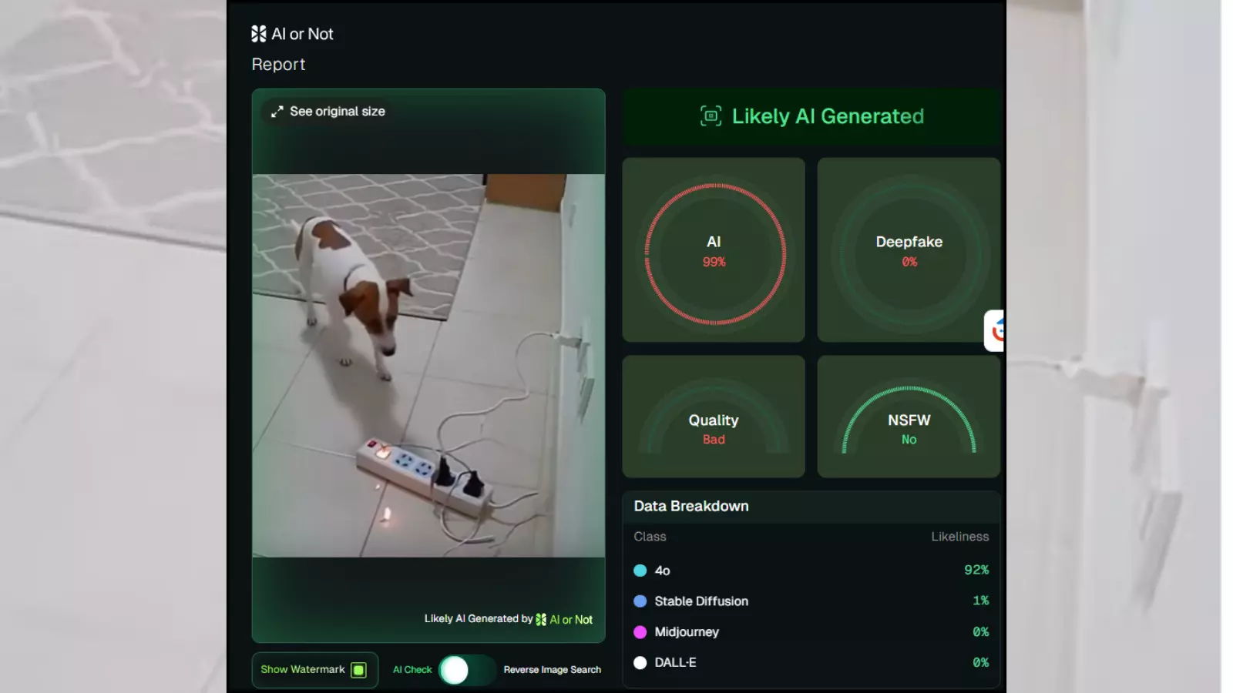Select Reverse Image Search mode label
Screen dimensions: 1233x693
(x=553, y=670)
